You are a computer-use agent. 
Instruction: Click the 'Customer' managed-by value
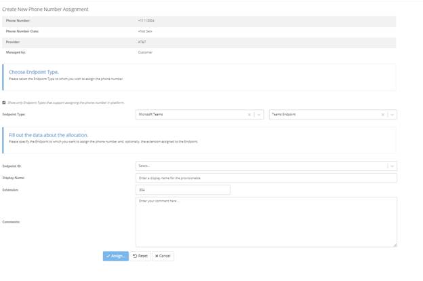(145, 52)
